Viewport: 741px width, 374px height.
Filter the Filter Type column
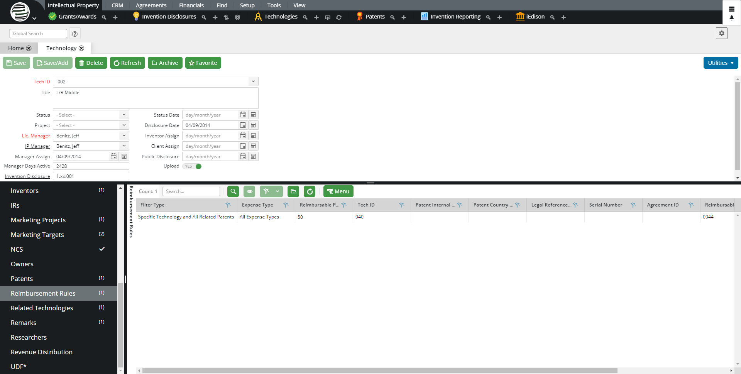point(228,205)
